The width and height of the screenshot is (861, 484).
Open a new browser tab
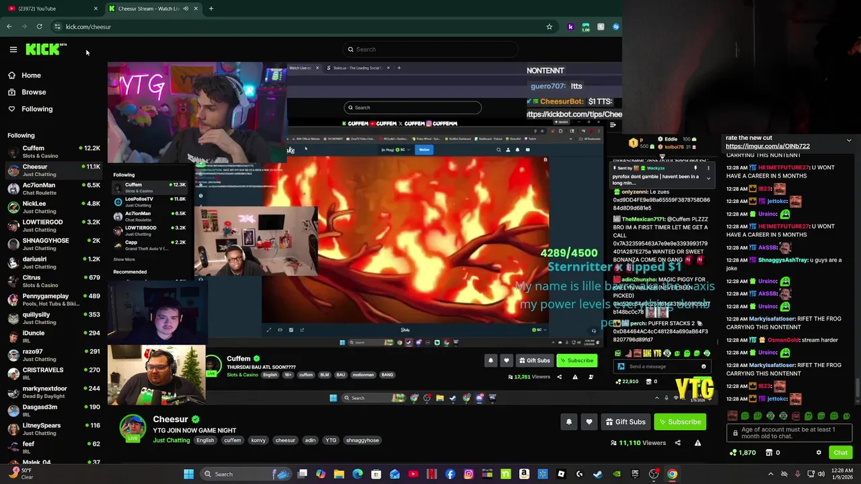point(211,9)
